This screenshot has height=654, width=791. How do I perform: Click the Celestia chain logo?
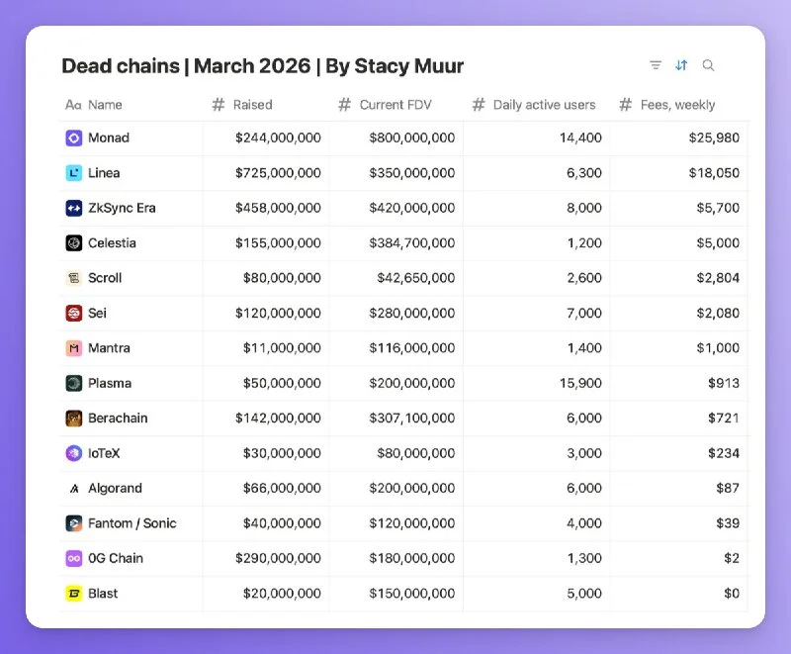tap(74, 243)
